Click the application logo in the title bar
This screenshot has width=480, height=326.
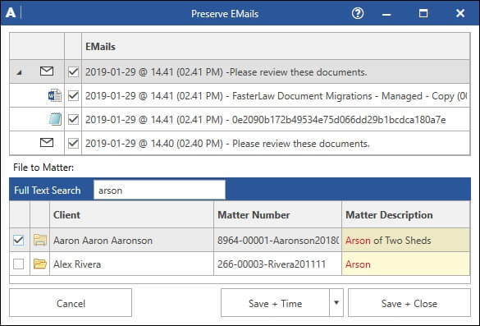(x=11, y=13)
